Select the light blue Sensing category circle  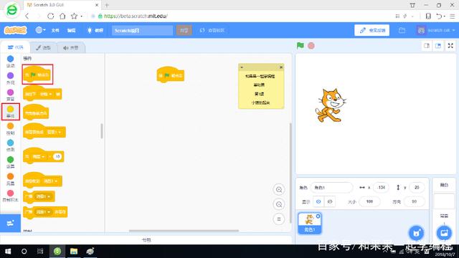10,143
